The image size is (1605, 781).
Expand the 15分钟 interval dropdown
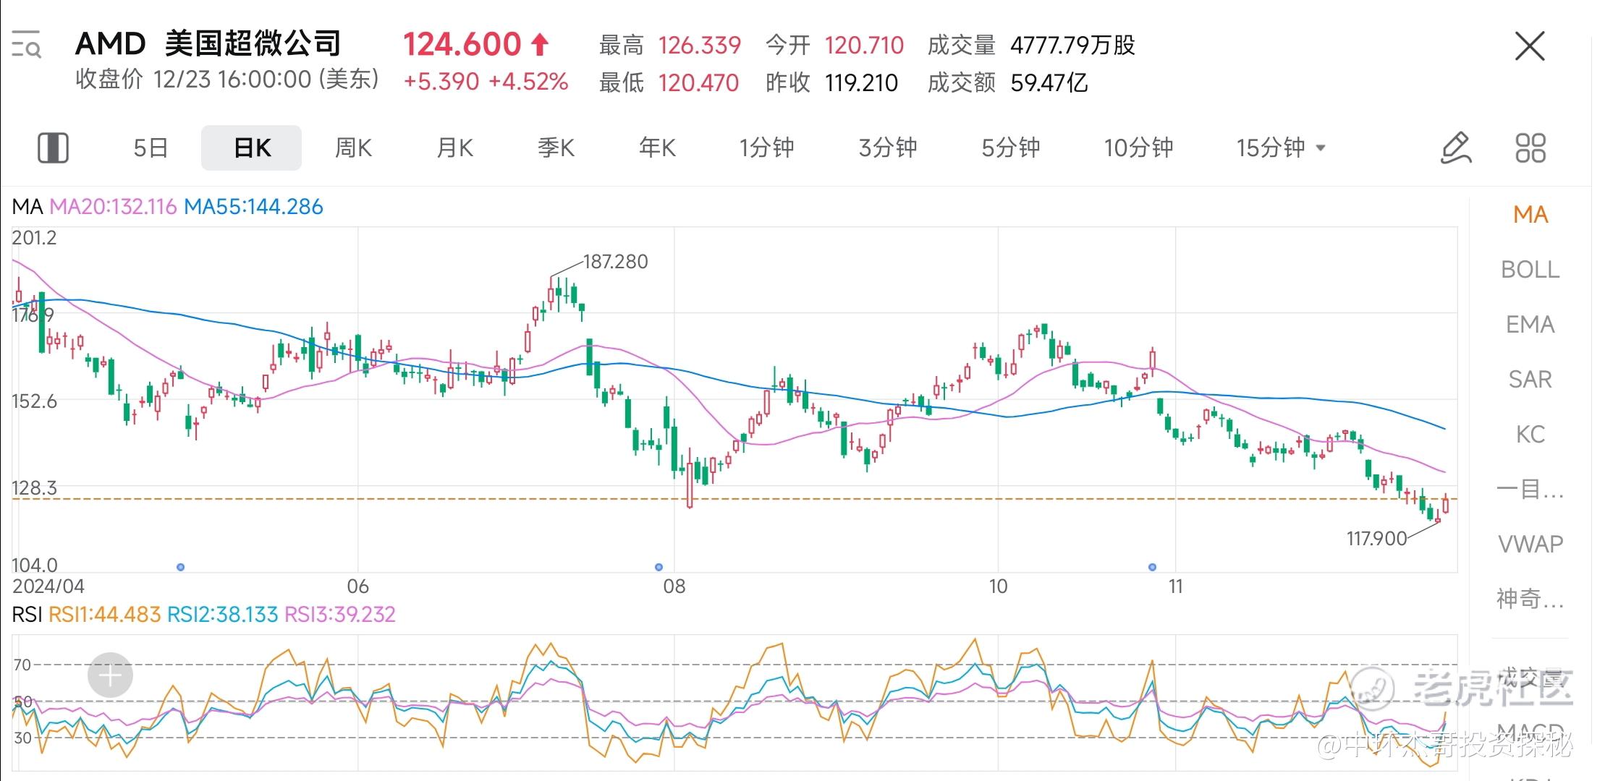click(x=1281, y=148)
